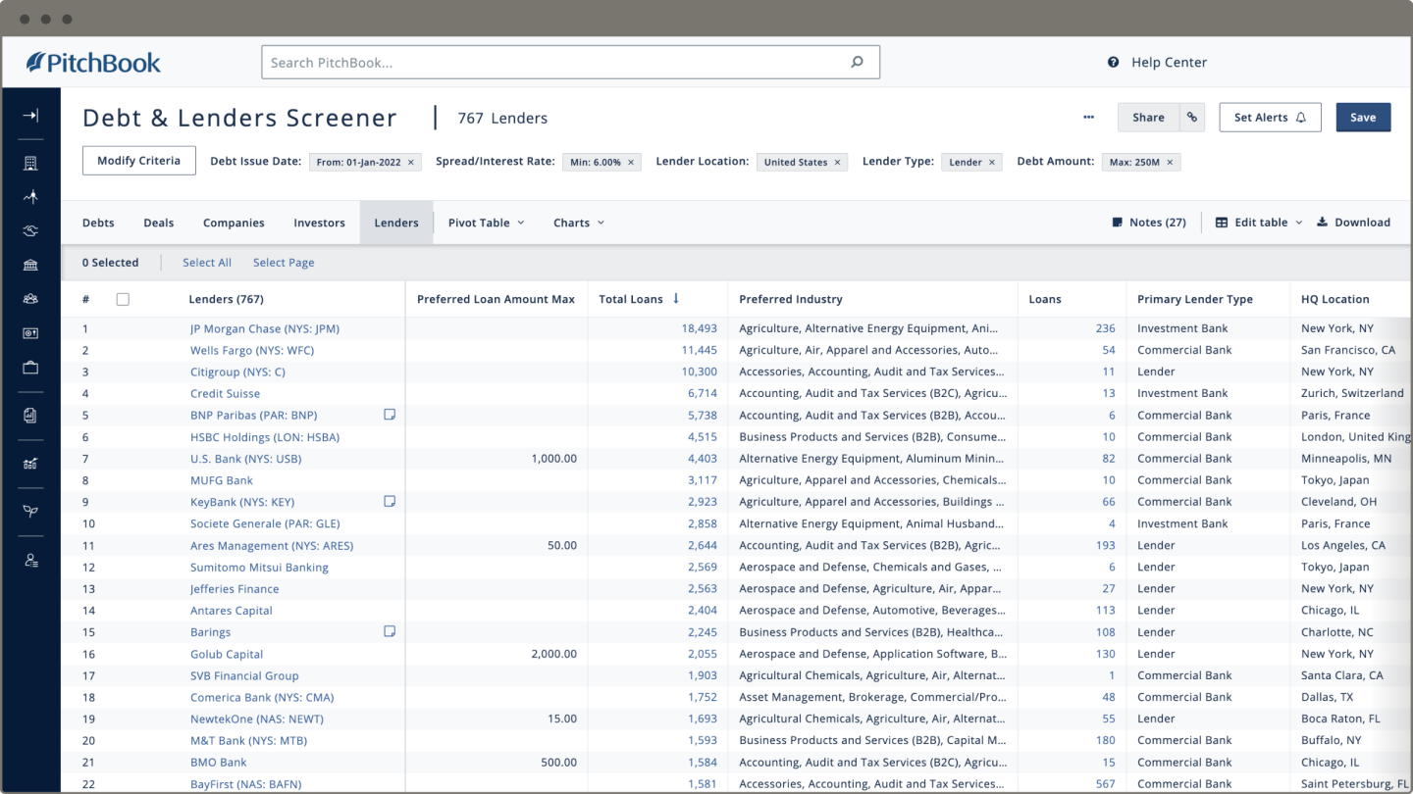Screen dimensions: 1413x794
Task: Click the Save button
Action: [1363, 118]
